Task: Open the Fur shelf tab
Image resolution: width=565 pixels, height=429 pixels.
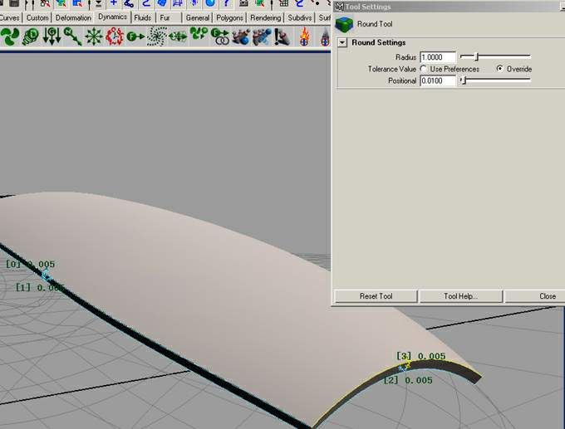Action: (165, 17)
